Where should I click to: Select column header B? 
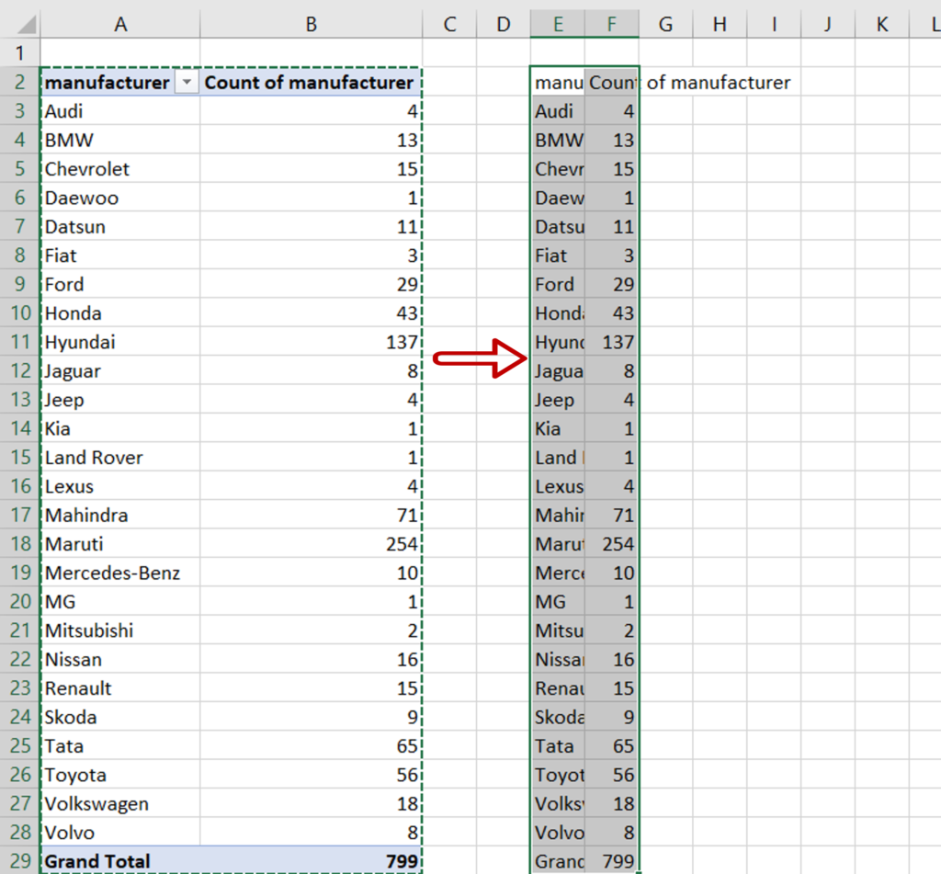310,23
